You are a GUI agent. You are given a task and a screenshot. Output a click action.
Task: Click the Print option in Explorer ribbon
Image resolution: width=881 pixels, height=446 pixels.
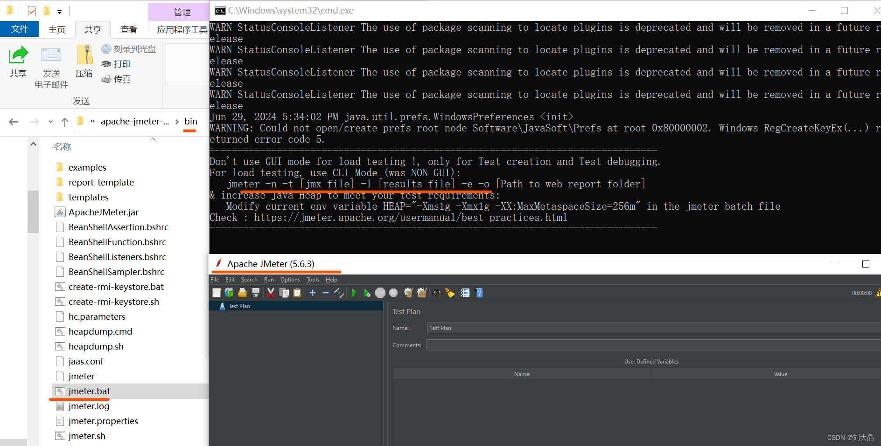(116, 64)
